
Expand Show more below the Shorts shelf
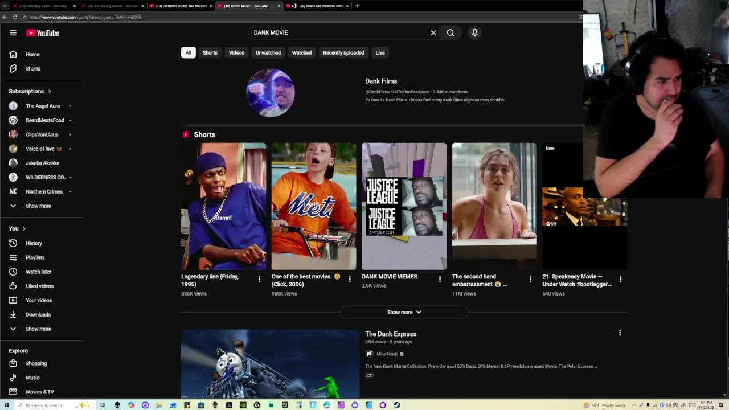pos(404,312)
